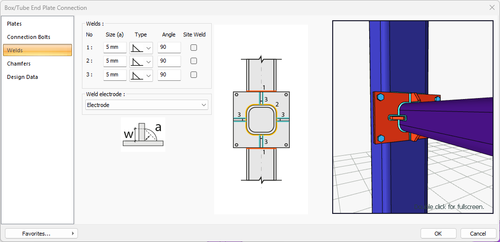The height and width of the screenshot is (242, 500).
Task: Enable Site Weld for weld 1
Action: coord(194,48)
